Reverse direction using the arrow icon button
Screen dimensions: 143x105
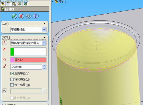(x=5, y=43)
